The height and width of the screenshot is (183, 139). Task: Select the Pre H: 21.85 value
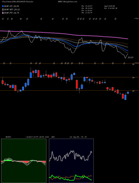point(87,8)
